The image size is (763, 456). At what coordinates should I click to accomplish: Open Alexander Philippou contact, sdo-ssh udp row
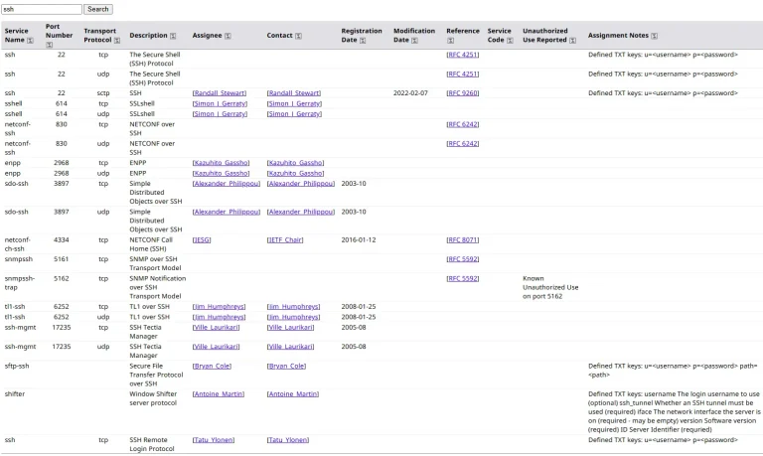(x=301, y=213)
